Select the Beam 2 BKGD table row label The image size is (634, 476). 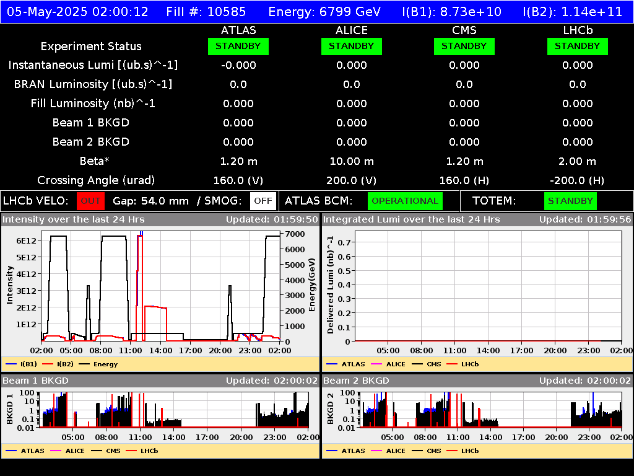[x=91, y=142]
